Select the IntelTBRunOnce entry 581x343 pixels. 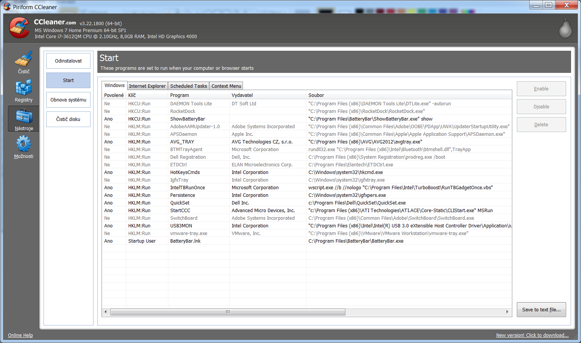(x=307, y=188)
